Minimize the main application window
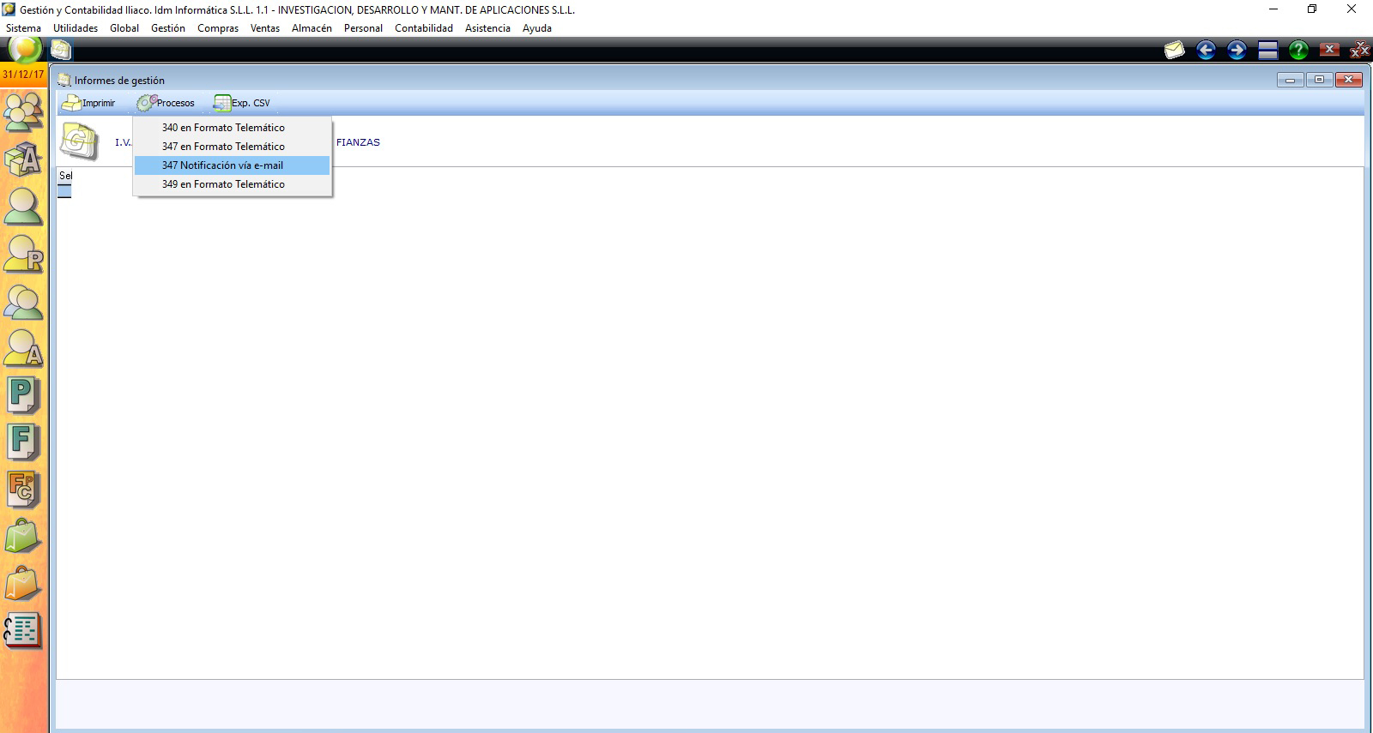The height and width of the screenshot is (733, 1373). click(1273, 9)
